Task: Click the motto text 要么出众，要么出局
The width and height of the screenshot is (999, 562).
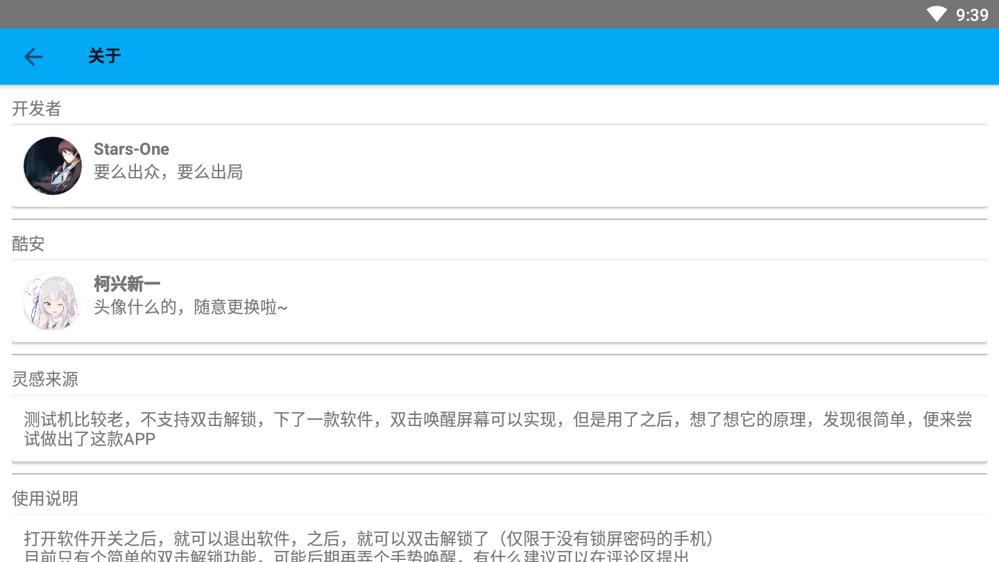Action: click(169, 172)
